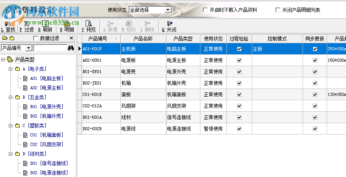
Task: Toggle 过程检验 checkbox for row A01-001F
Action: [x=239, y=49]
